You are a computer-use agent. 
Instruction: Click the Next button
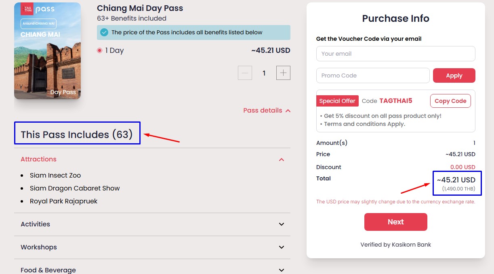coord(395,222)
